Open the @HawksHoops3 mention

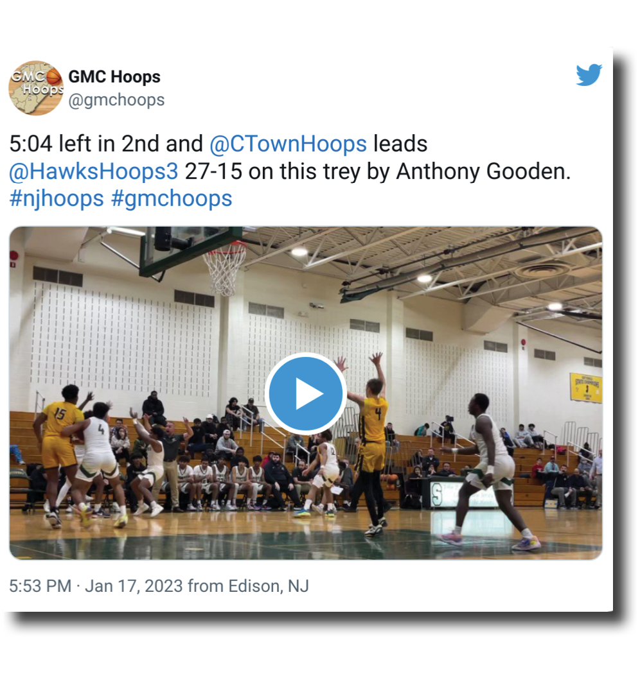tap(94, 171)
